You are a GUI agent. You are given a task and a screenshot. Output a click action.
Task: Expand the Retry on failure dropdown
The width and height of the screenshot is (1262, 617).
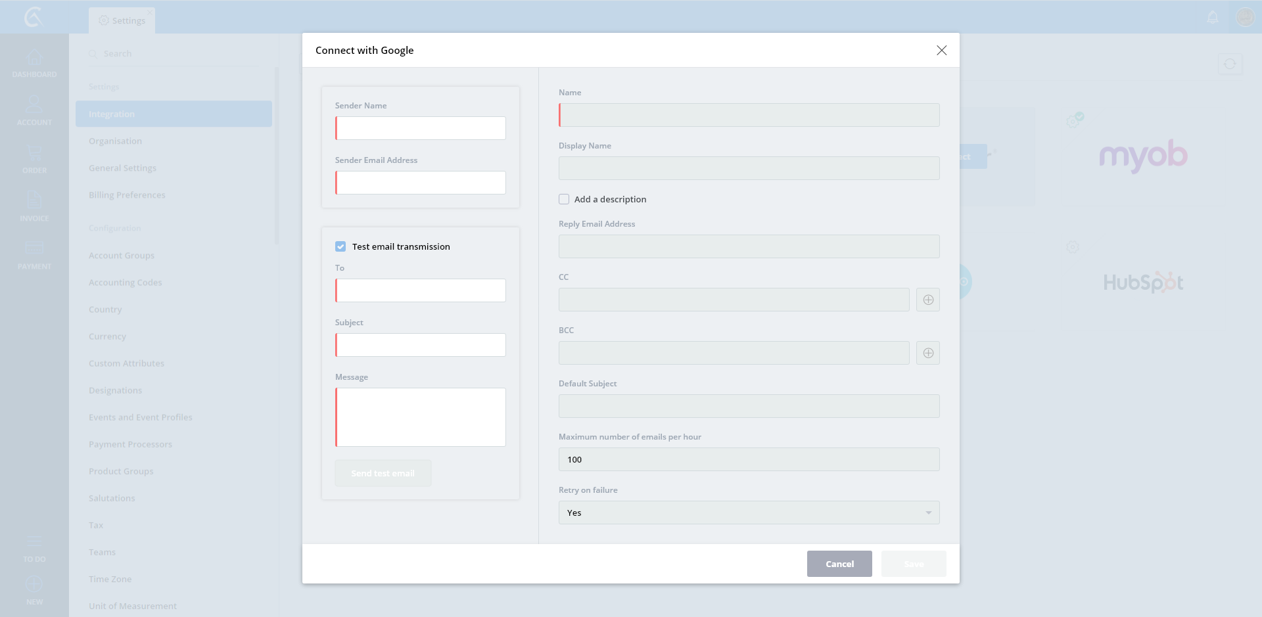749,513
